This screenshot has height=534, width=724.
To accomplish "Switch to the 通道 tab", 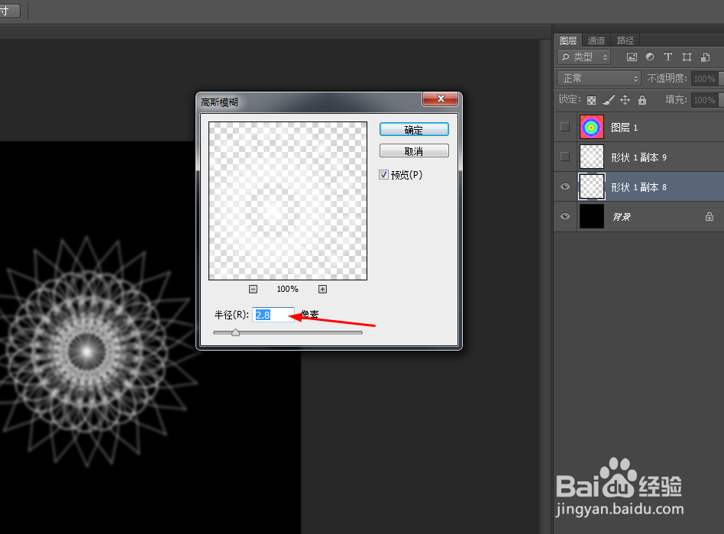I will [x=596, y=40].
